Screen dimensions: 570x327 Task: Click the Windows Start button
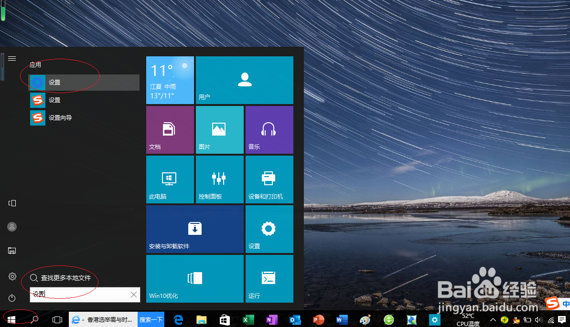[11, 320]
